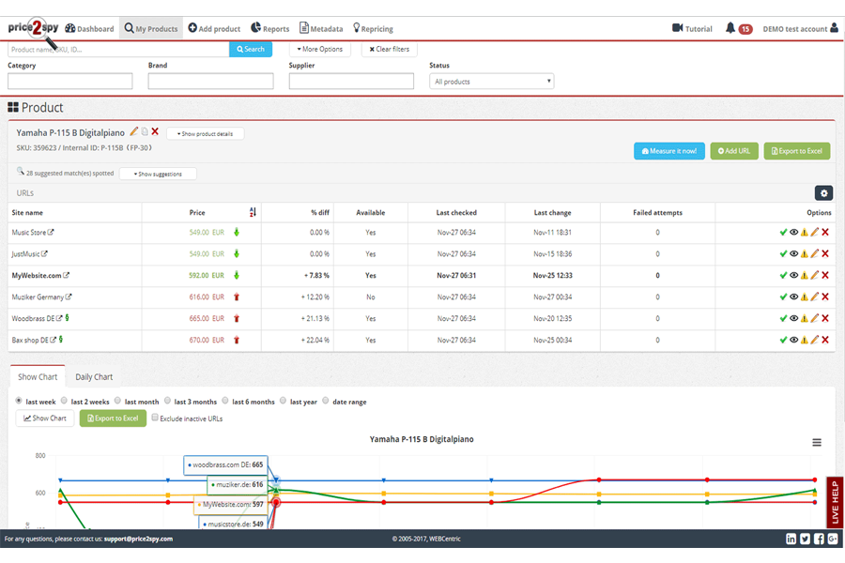Edit the Yamaha P-115 B product name pencil
The width and height of the screenshot is (845, 563).
133,131
